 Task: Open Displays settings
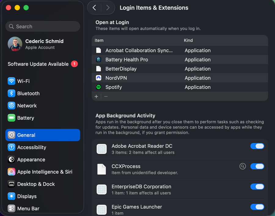(42, 196)
